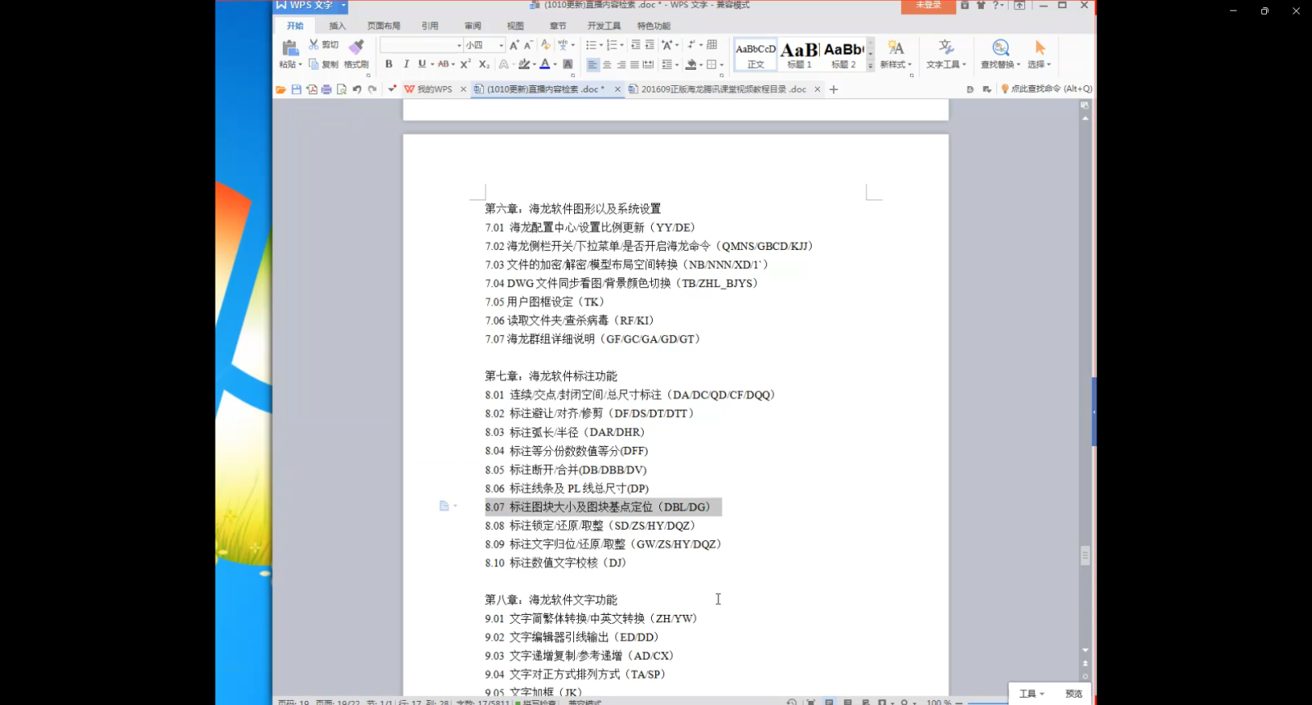Click the superscript X² icon
The image size is (1312, 705).
tap(465, 64)
